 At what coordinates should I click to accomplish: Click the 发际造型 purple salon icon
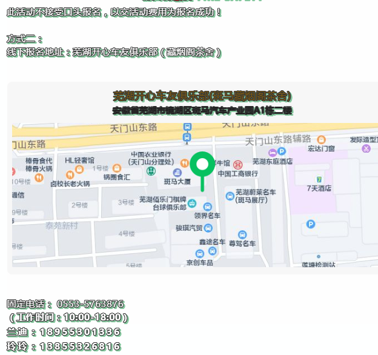[366, 148]
